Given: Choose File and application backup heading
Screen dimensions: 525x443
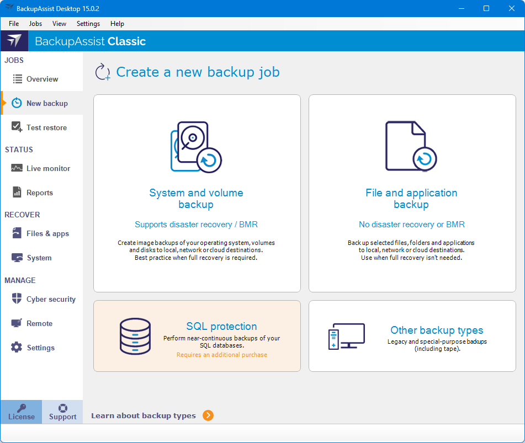Looking at the screenshot, I should pyautogui.click(x=411, y=199).
